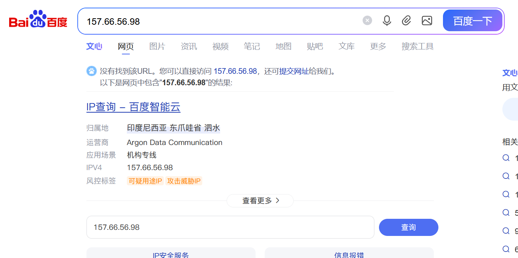Open the 更多 dropdown
The height and width of the screenshot is (258, 518).
click(x=377, y=46)
